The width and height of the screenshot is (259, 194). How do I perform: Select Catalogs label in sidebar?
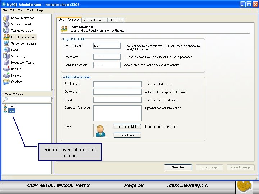pyautogui.click(x=16, y=82)
